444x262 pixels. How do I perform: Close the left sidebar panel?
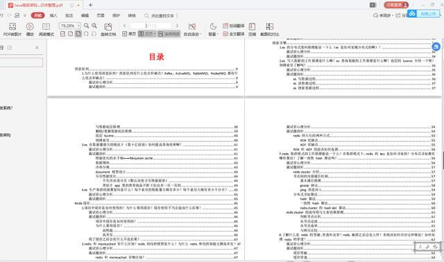click(37, 48)
